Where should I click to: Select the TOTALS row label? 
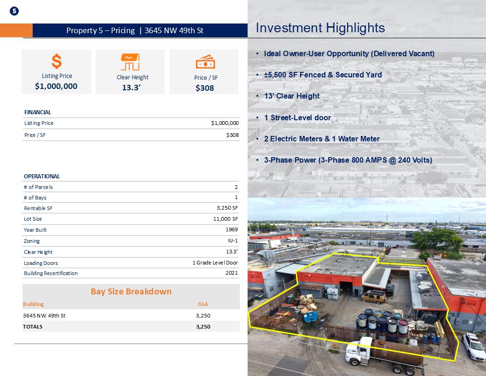click(33, 327)
